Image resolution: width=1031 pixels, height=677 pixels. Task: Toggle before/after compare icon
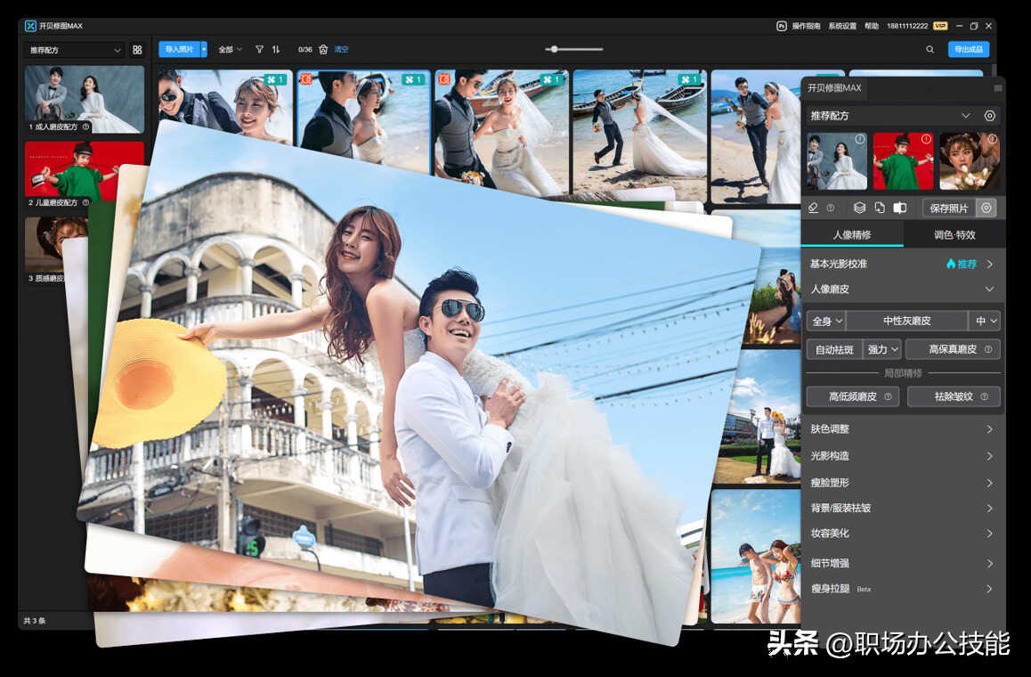click(x=900, y=208)
